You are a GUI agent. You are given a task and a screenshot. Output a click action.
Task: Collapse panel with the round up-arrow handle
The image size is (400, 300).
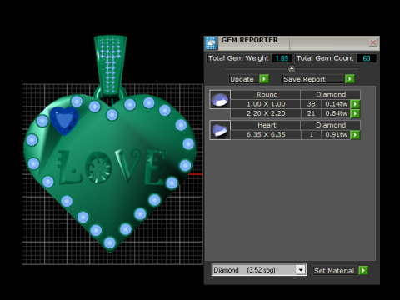(x=292, y=68)
